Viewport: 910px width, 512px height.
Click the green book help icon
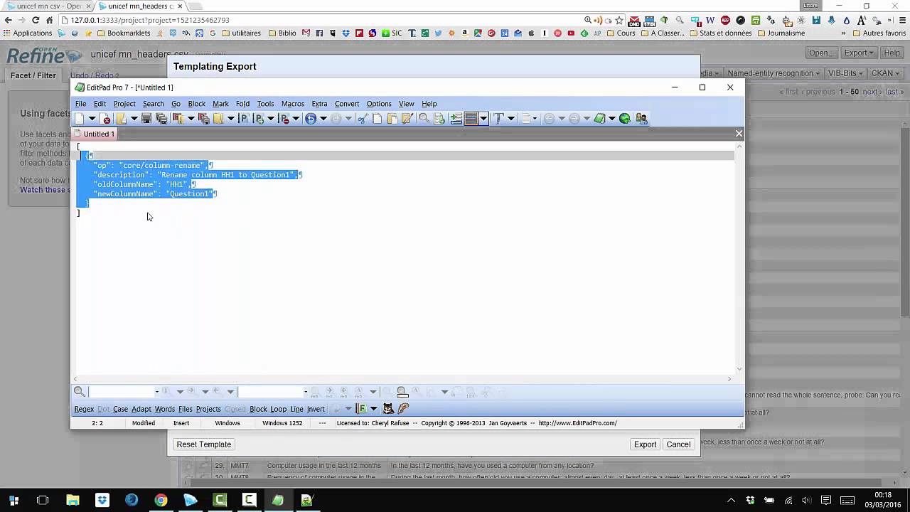point(599,119)
